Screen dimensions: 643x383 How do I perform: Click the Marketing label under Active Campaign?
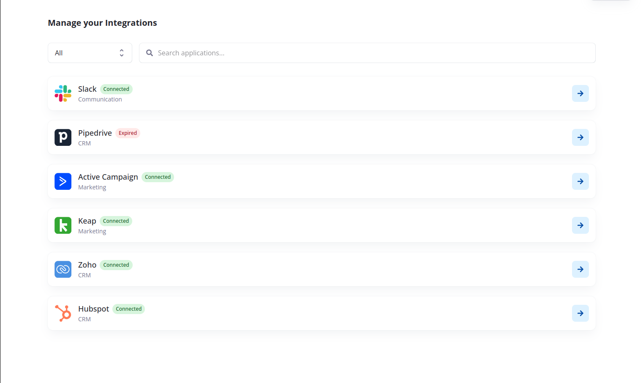point(92,187)
